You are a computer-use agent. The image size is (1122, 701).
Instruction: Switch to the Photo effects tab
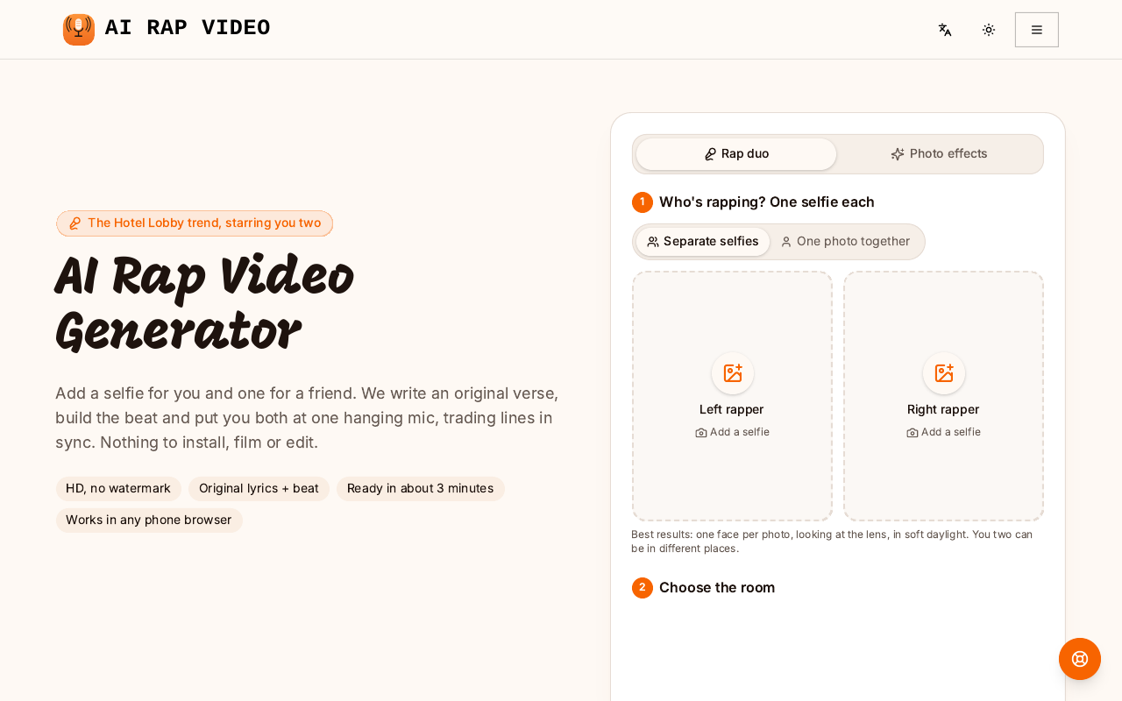(x=939, y=154)
